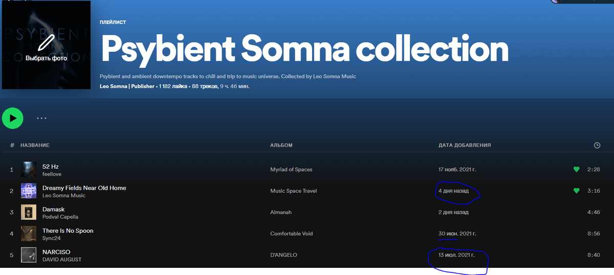Image resolution: width=614 pixels, height=275 pixels.
Task: Click the 88 треков track count
Action: (x=205, y=86)
